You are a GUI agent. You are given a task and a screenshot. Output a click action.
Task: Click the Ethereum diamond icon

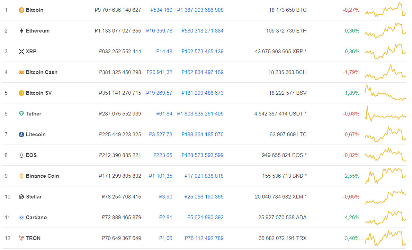click(21, 31)
